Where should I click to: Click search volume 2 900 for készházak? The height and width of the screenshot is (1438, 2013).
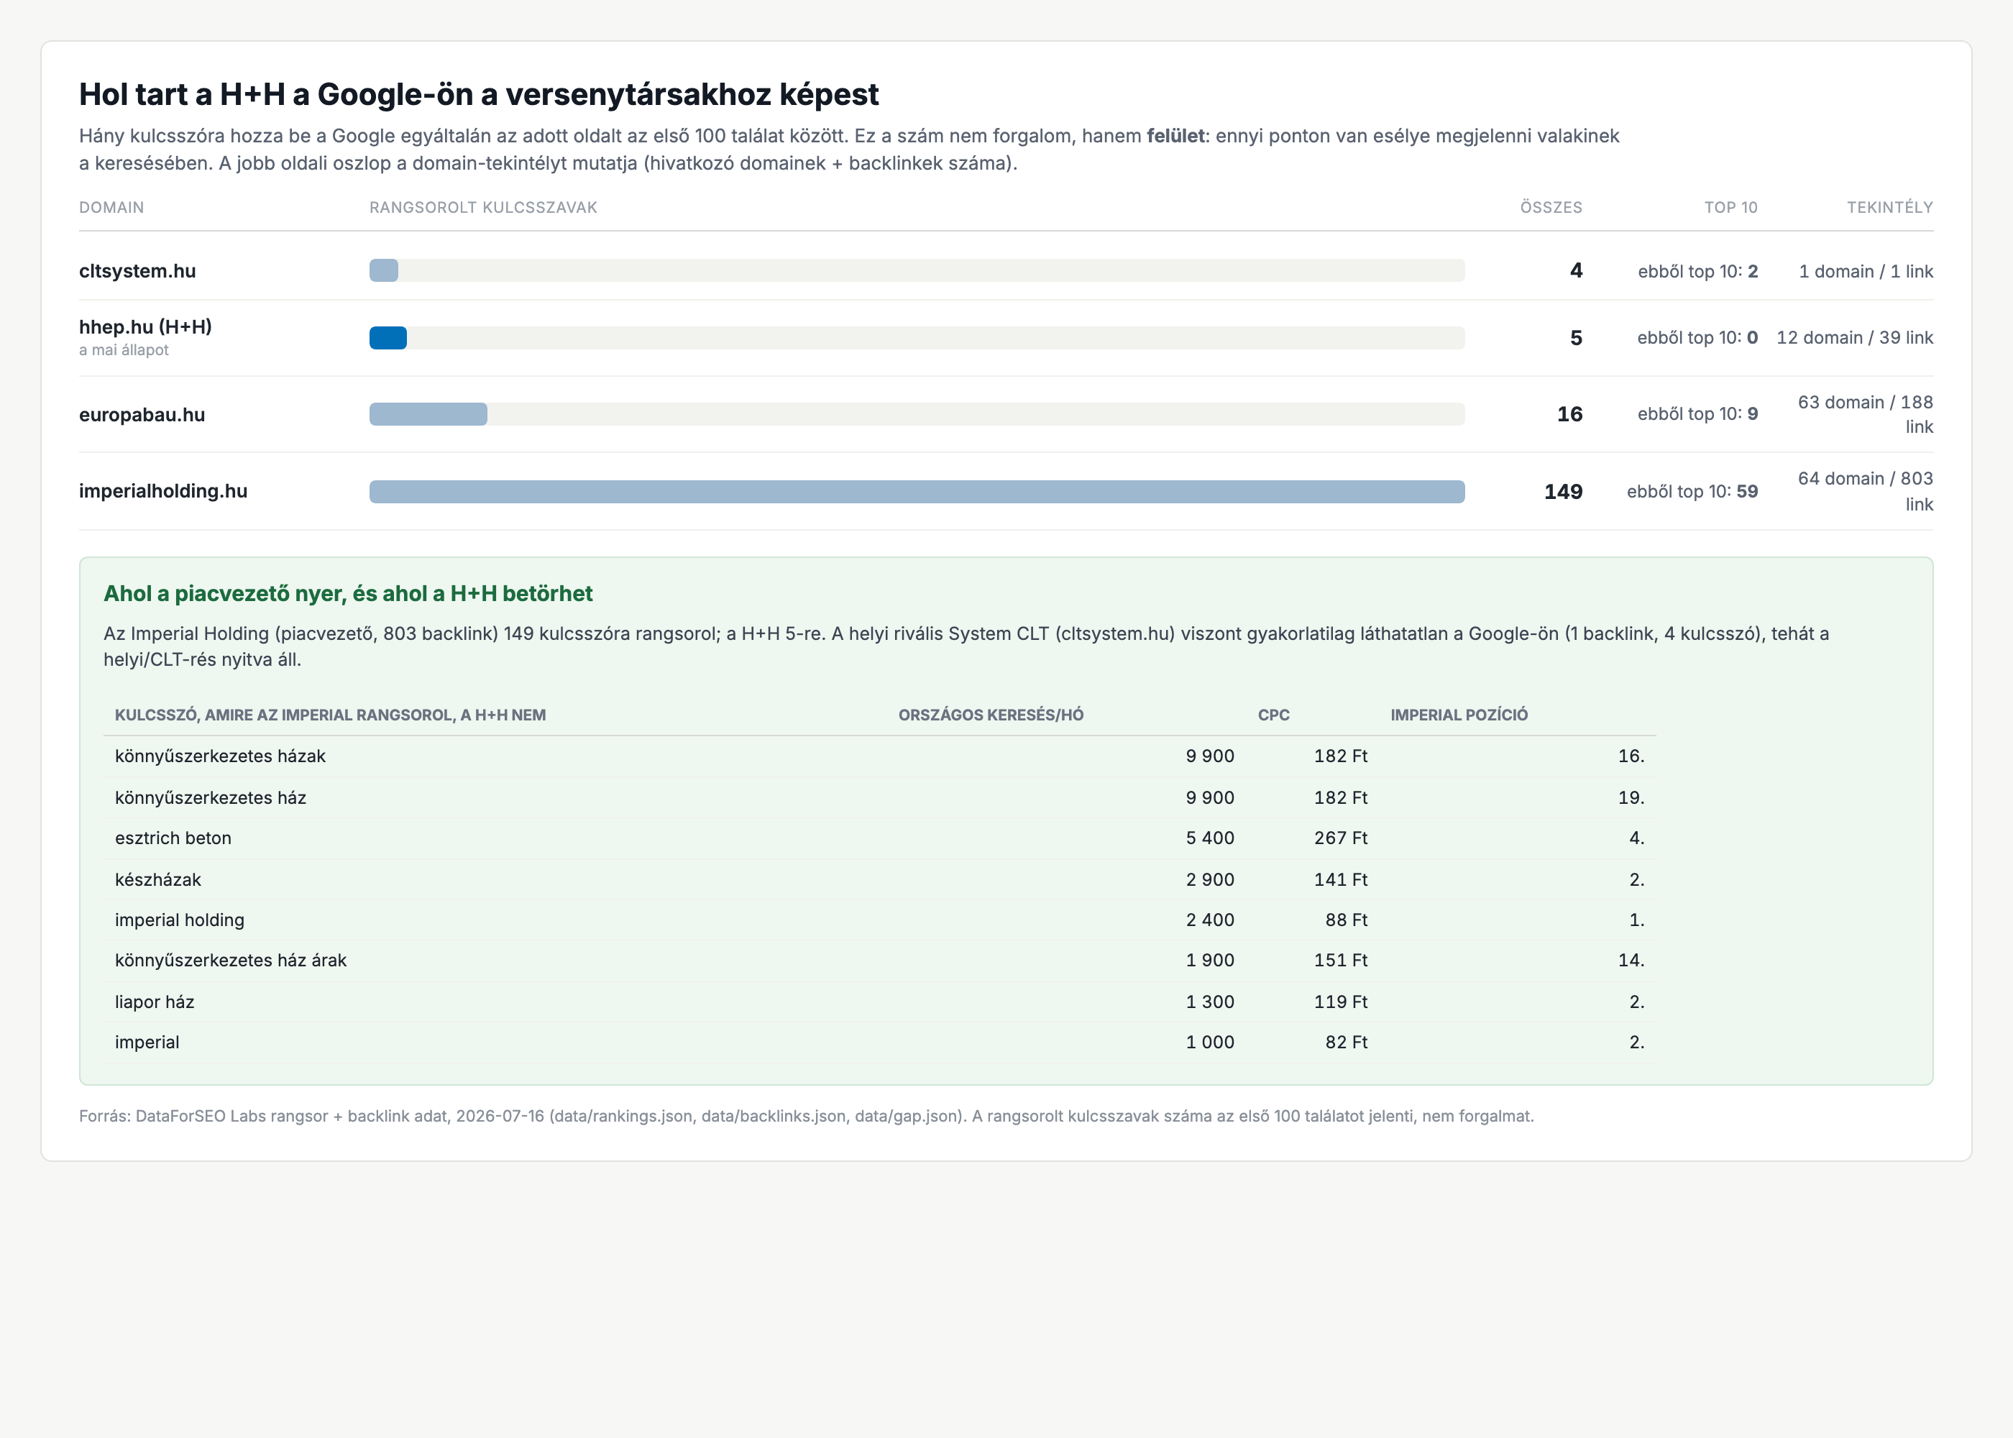[x=1209, y=879]
